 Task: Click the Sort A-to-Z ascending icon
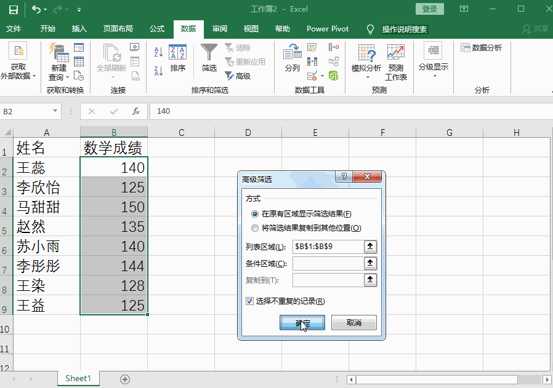pyautogui.click(x=158, y=53)
